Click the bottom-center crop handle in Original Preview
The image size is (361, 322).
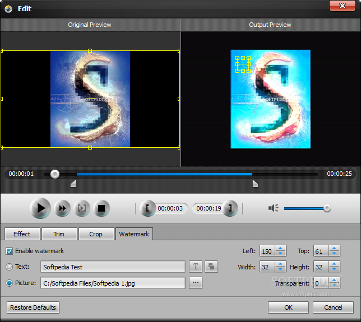tap(90, 147)
